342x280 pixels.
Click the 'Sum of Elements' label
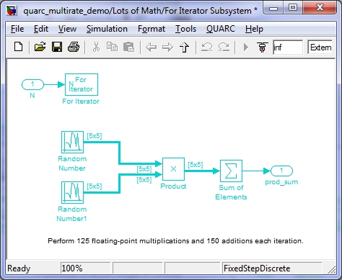(231, 192)
